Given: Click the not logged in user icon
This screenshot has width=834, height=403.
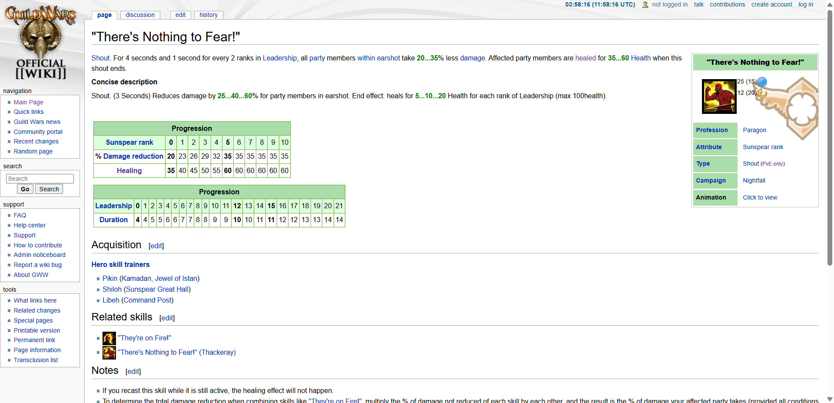Looking at the screenshot, I should pyautogui.click(x=645, y=5).
